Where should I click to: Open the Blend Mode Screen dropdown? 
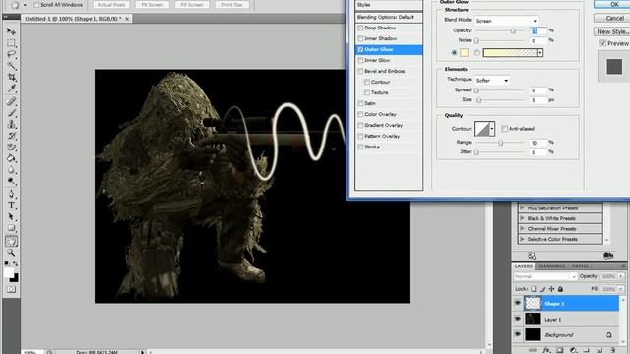click(x=506, y=21)
